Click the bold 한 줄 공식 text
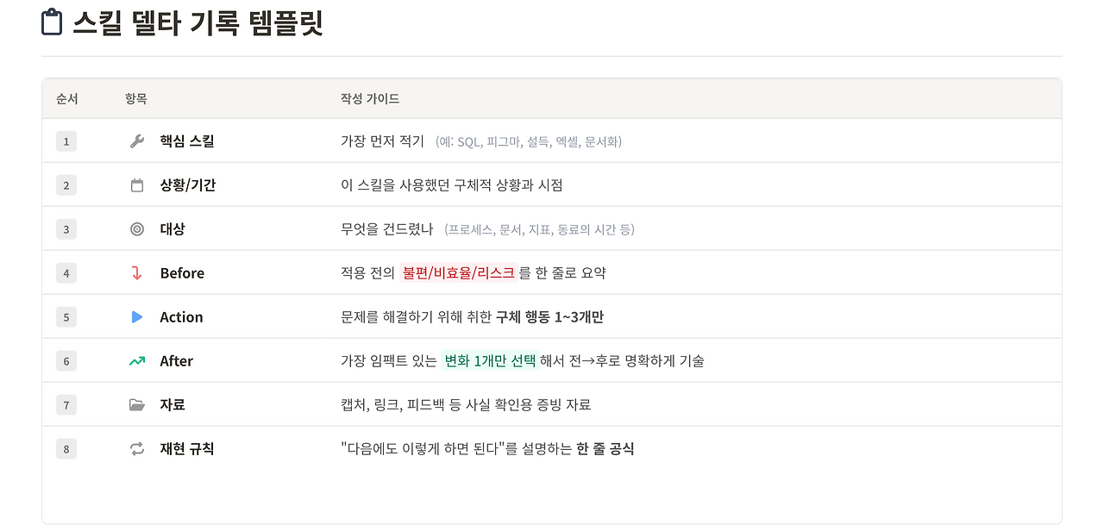Image resolution: width=1104 pixels, height=531 pixels. (x=605, y=449)
